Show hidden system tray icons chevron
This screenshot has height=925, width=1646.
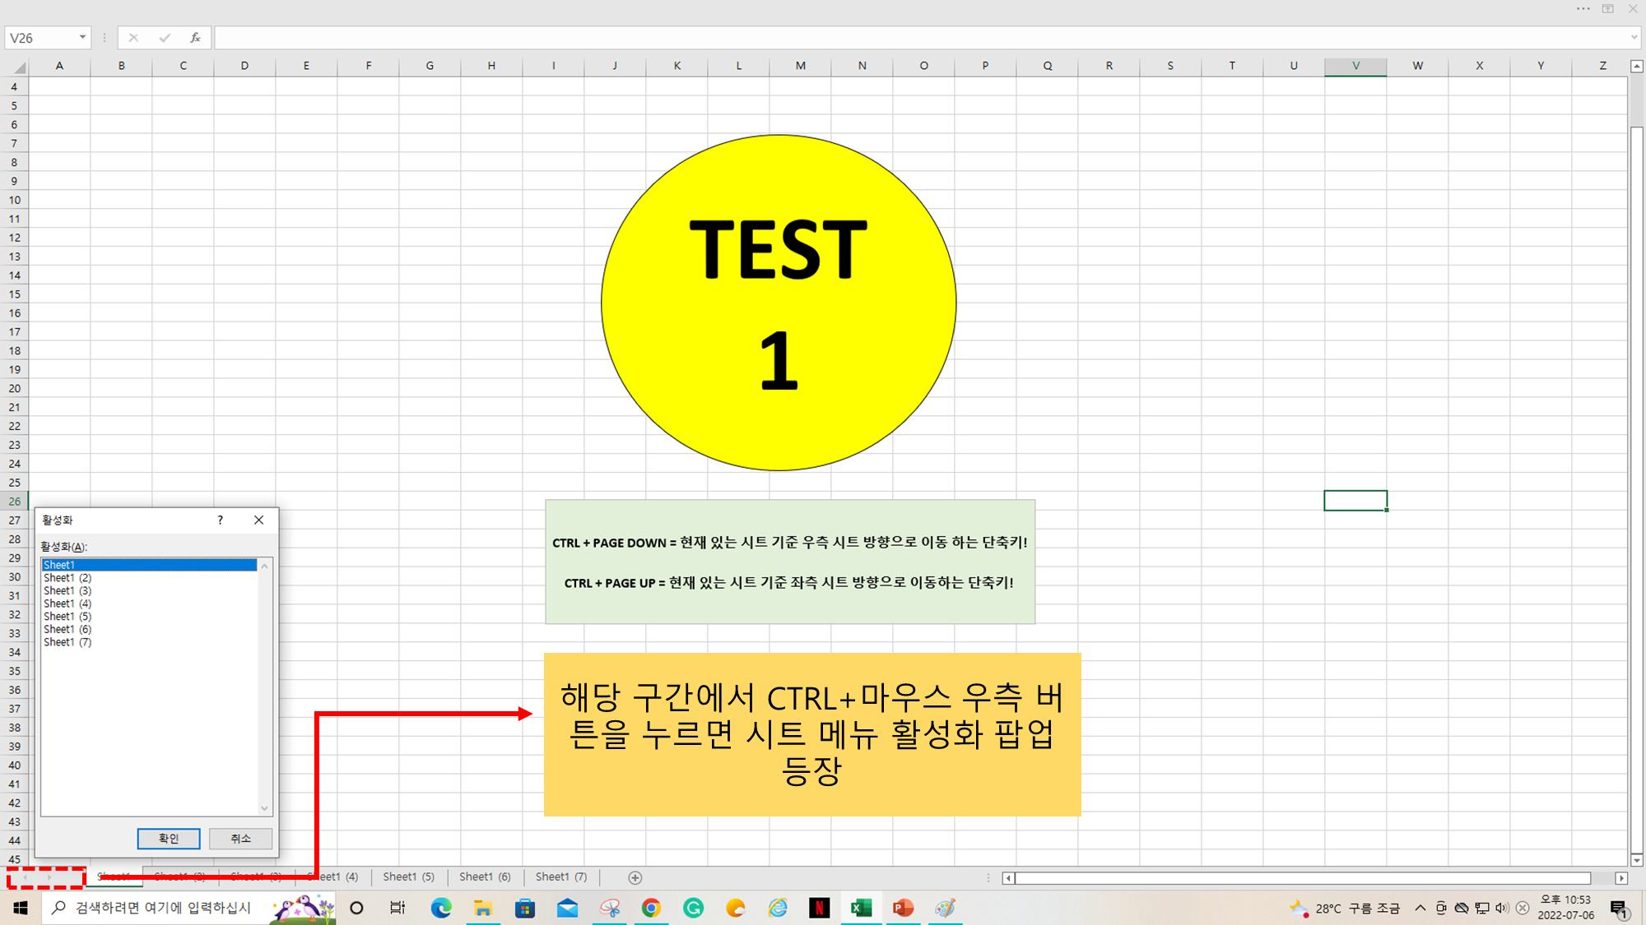point(1420,908)
